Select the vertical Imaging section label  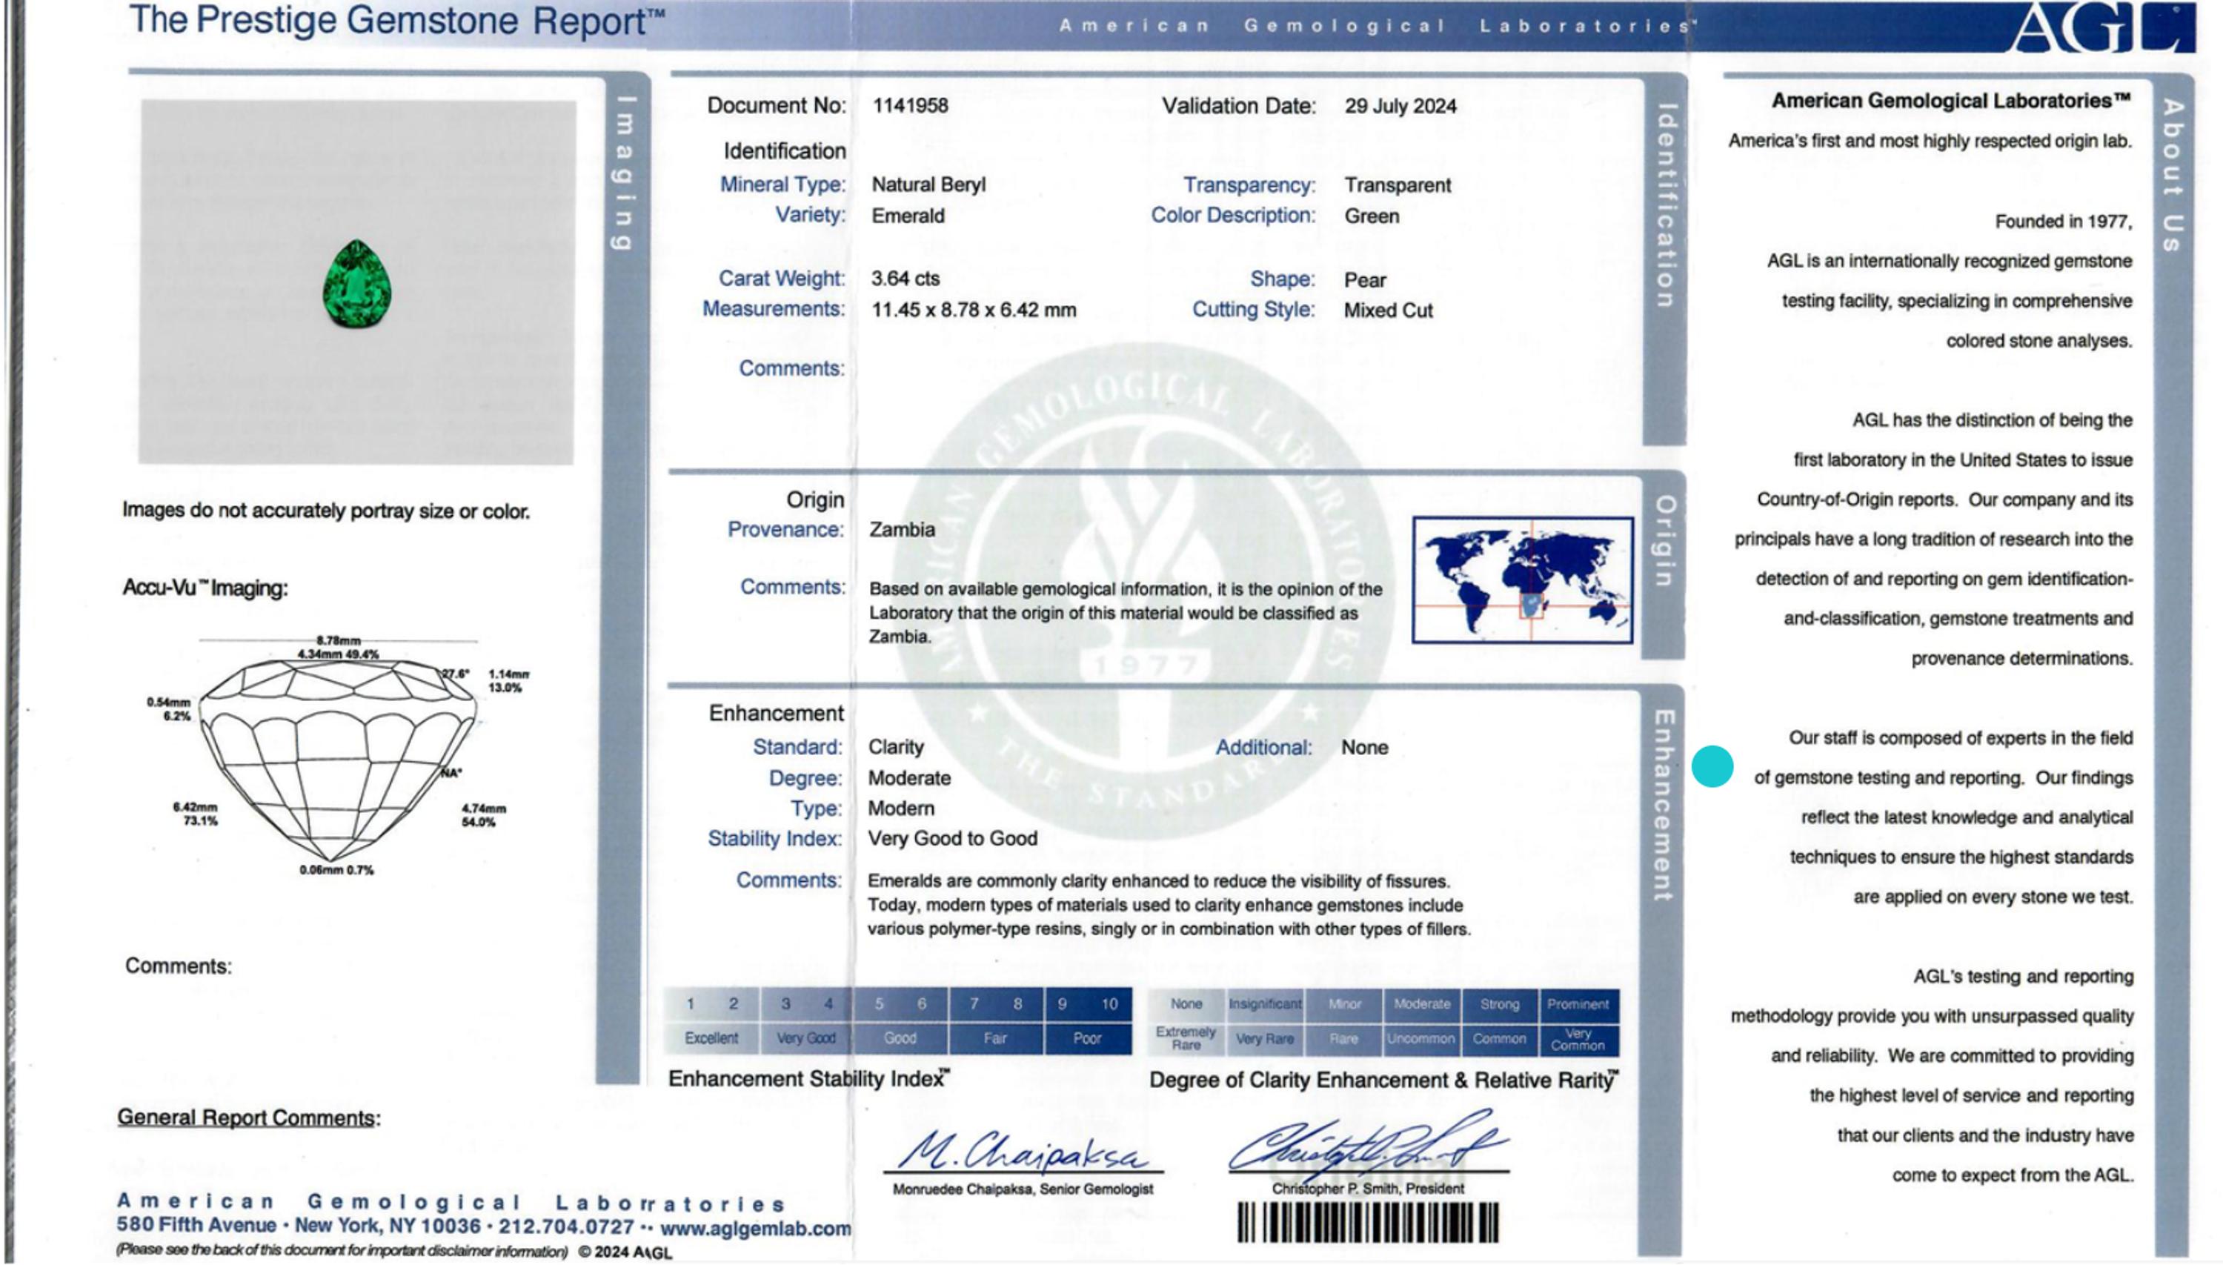pyautogui.click(x=623, y=173)
